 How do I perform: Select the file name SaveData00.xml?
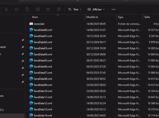pos(43,30)
